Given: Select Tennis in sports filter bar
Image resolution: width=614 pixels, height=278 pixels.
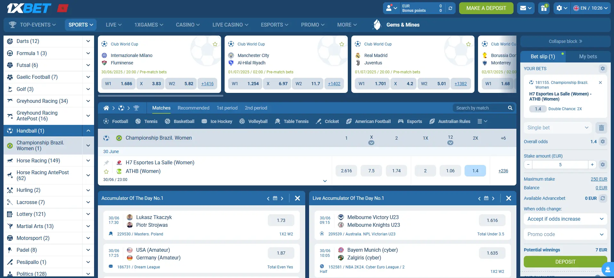Looking at the screenshot, I should (147, 121).
